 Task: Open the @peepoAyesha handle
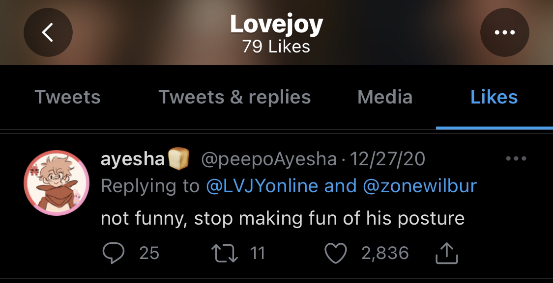pos(269,159)
